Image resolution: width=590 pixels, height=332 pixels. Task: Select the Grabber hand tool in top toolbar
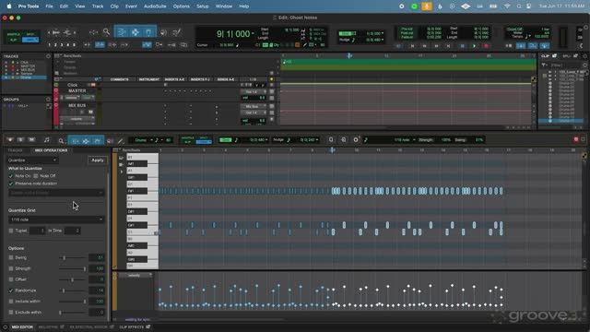point(148,32)
